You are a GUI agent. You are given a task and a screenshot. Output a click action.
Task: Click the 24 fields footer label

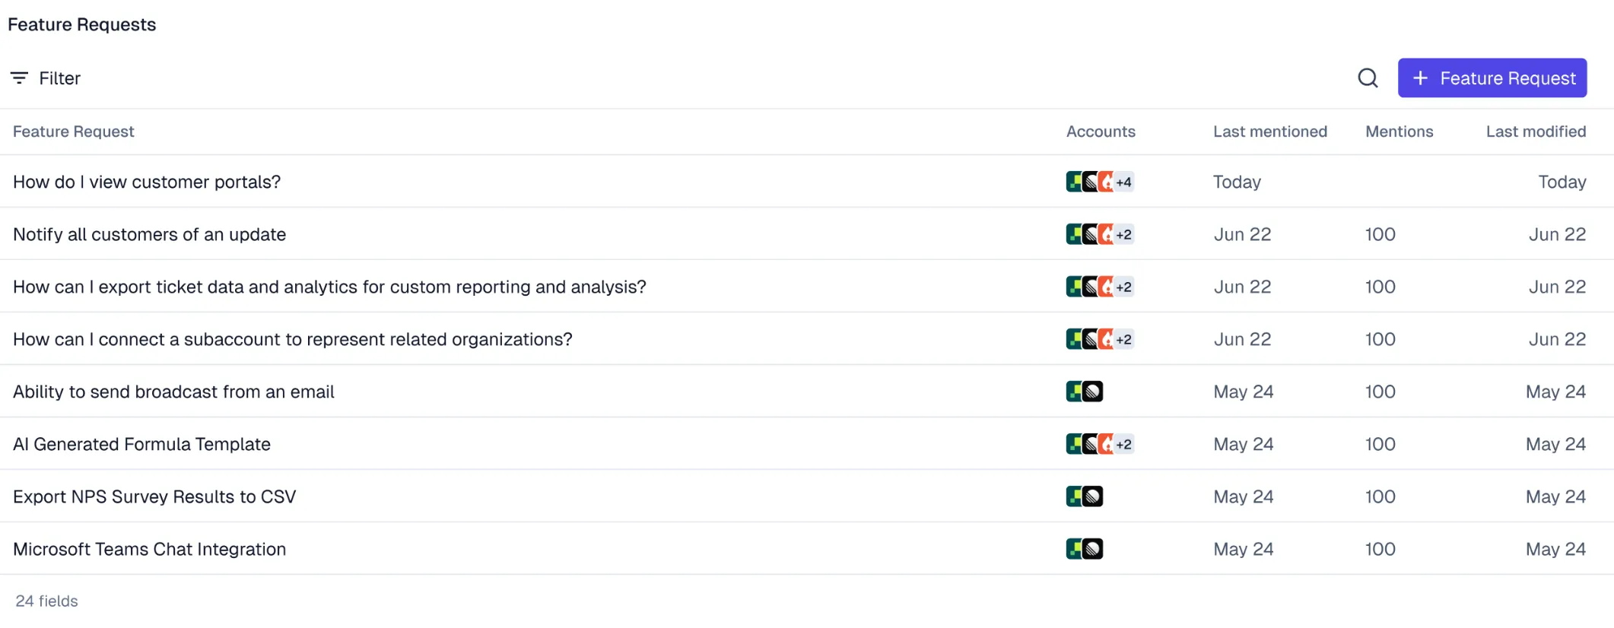(47, 601)
